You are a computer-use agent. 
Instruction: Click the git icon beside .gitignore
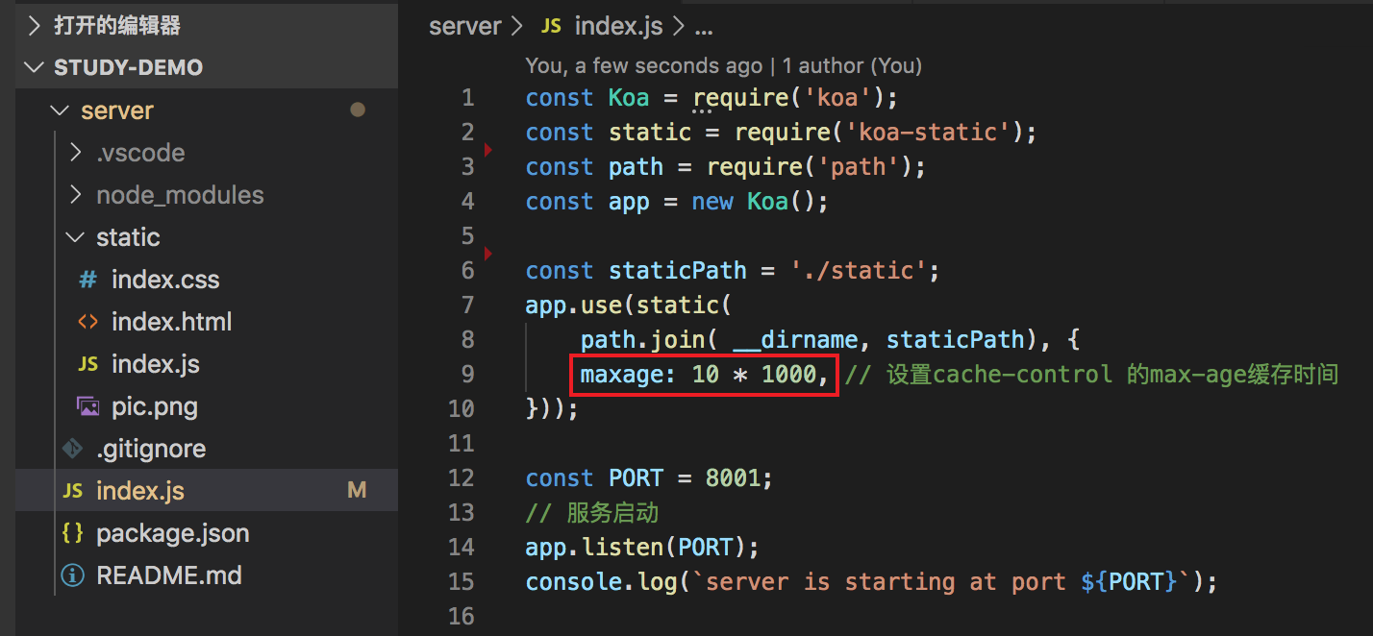72,449
